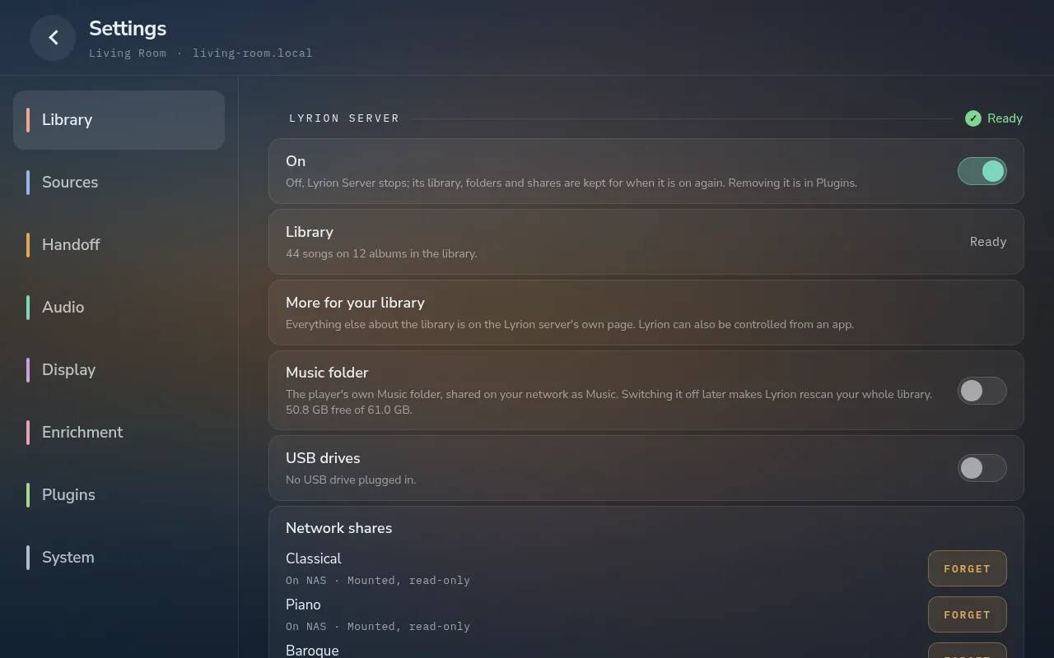
Task: Go to Audio settings
Action: (x=119, y=308)
